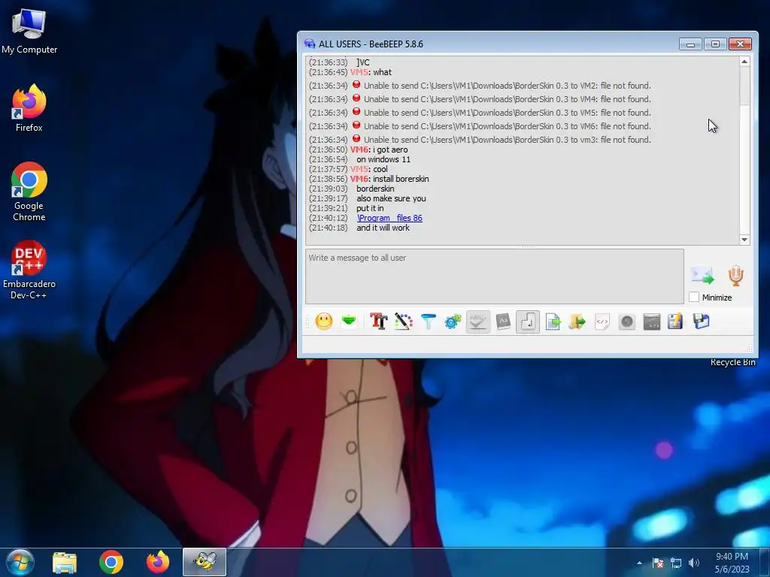The image size is (770, 577).
Task: Click the BeeBEEP window title bar icon
Action: pos(309,44)
